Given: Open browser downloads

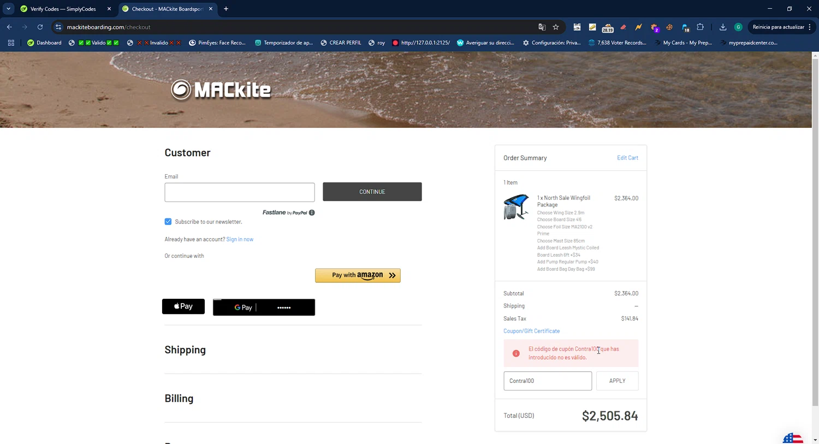Looking at the screenshot, I should coord(723,27).
